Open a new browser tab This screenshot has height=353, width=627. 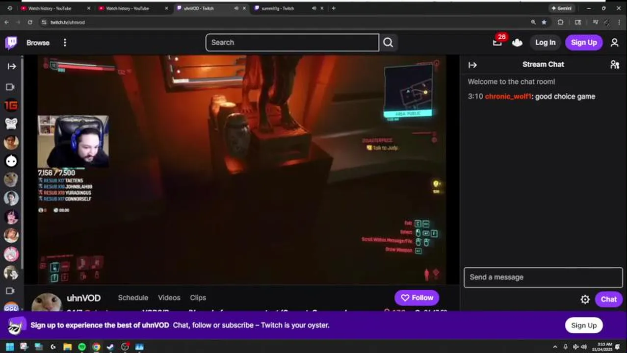click(334, 8)
